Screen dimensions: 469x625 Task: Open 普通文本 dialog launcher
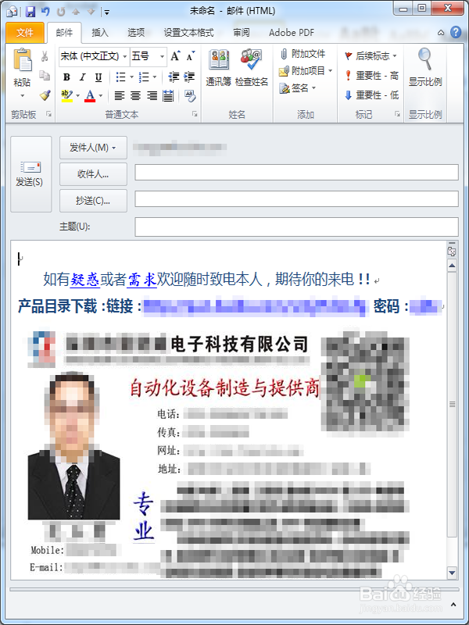tap(195, 114)
